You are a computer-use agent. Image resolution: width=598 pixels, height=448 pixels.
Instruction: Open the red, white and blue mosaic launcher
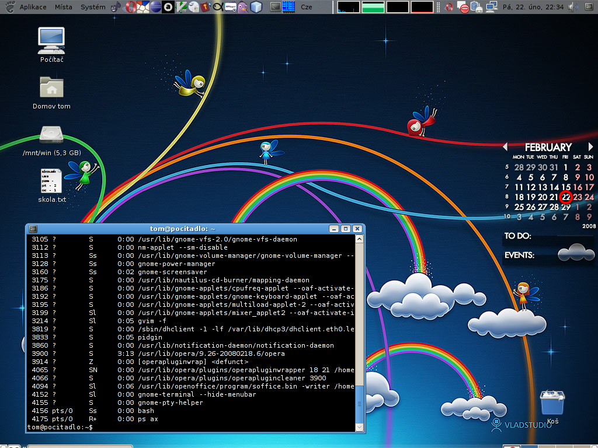pyautogui.click(x=143, y=7)
